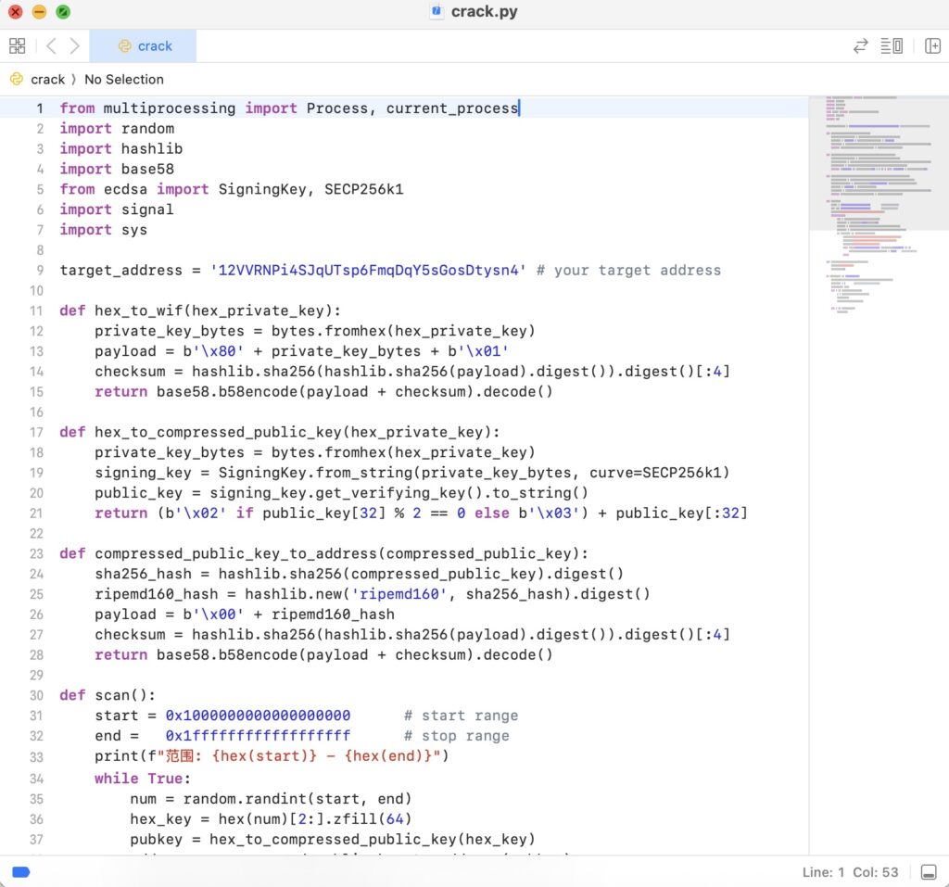
Task: Click 'multiprocessing' on line 1
Action: coord(170,108)
